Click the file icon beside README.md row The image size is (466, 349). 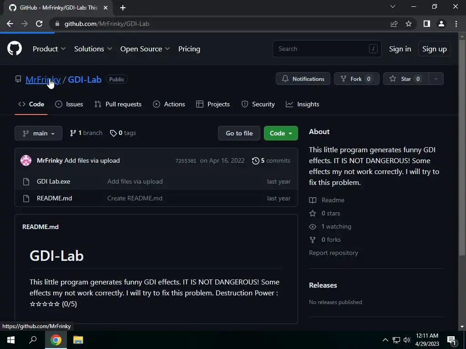pos(26,199)
